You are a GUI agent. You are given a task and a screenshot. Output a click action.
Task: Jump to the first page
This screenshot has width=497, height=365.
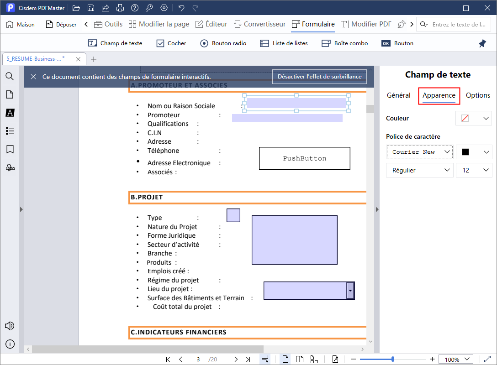[x=168, y=360]
